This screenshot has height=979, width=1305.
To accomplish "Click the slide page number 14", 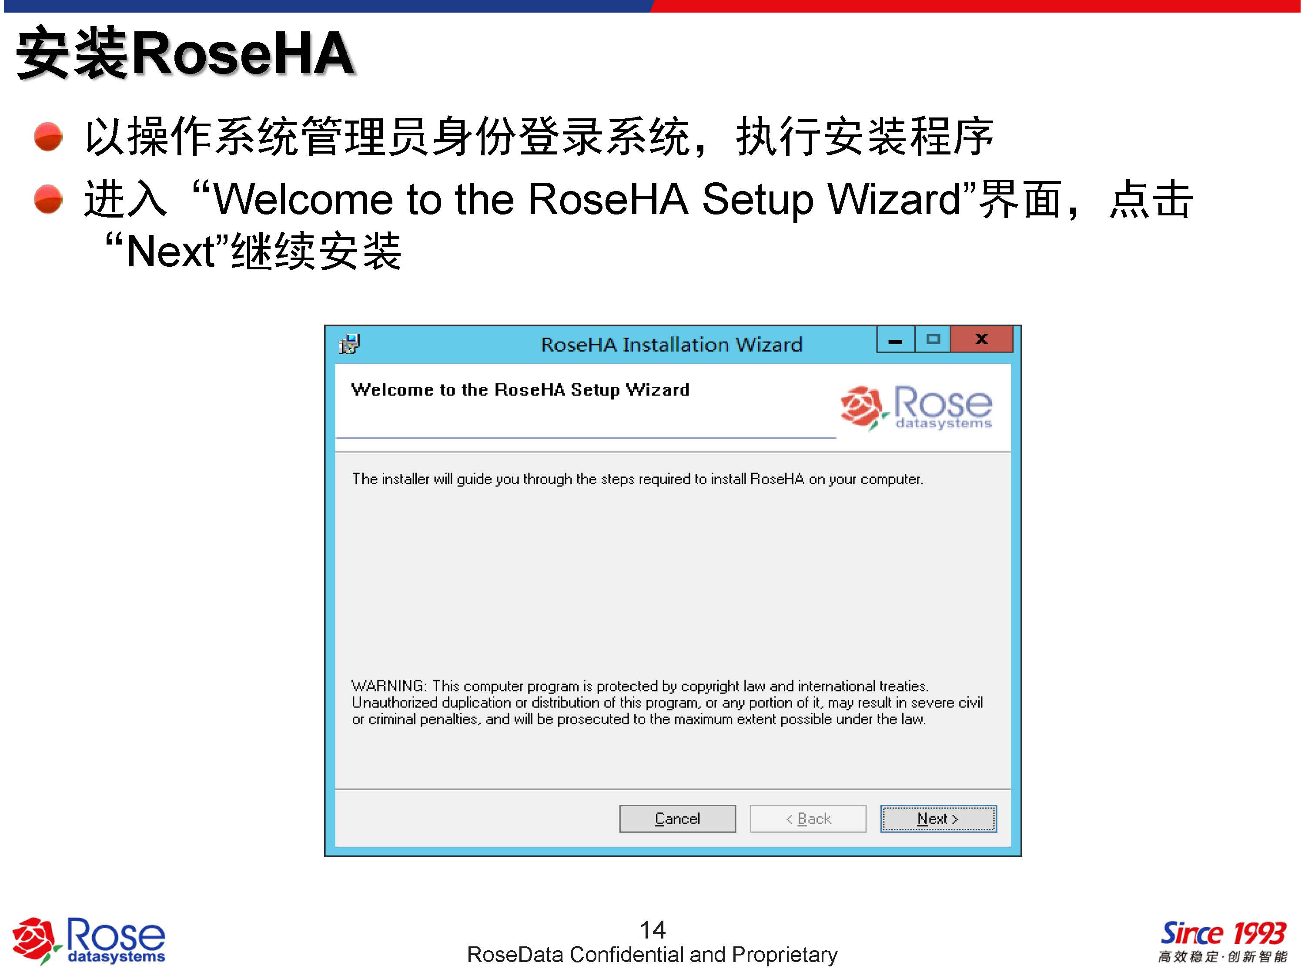I will [x=652, y=930].
